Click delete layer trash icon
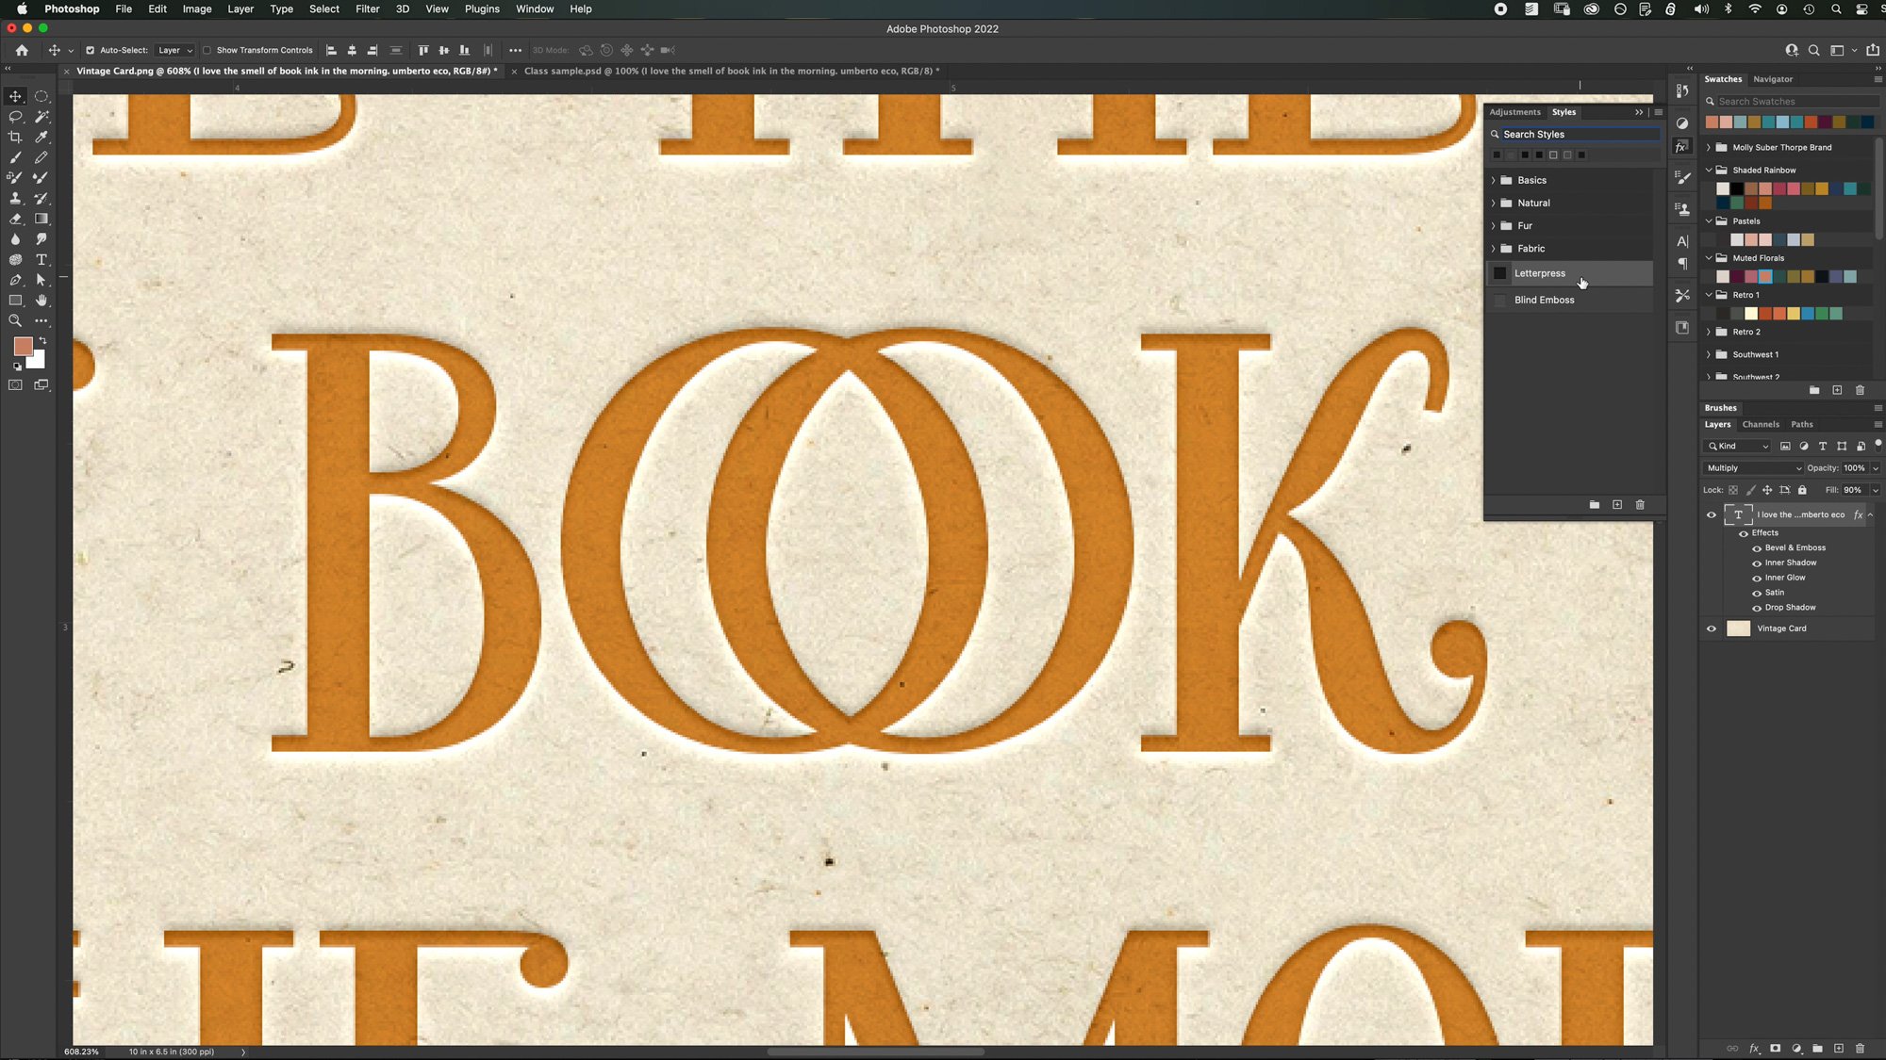This screenshot has height=1060, width=1886. [1860, 1048]
